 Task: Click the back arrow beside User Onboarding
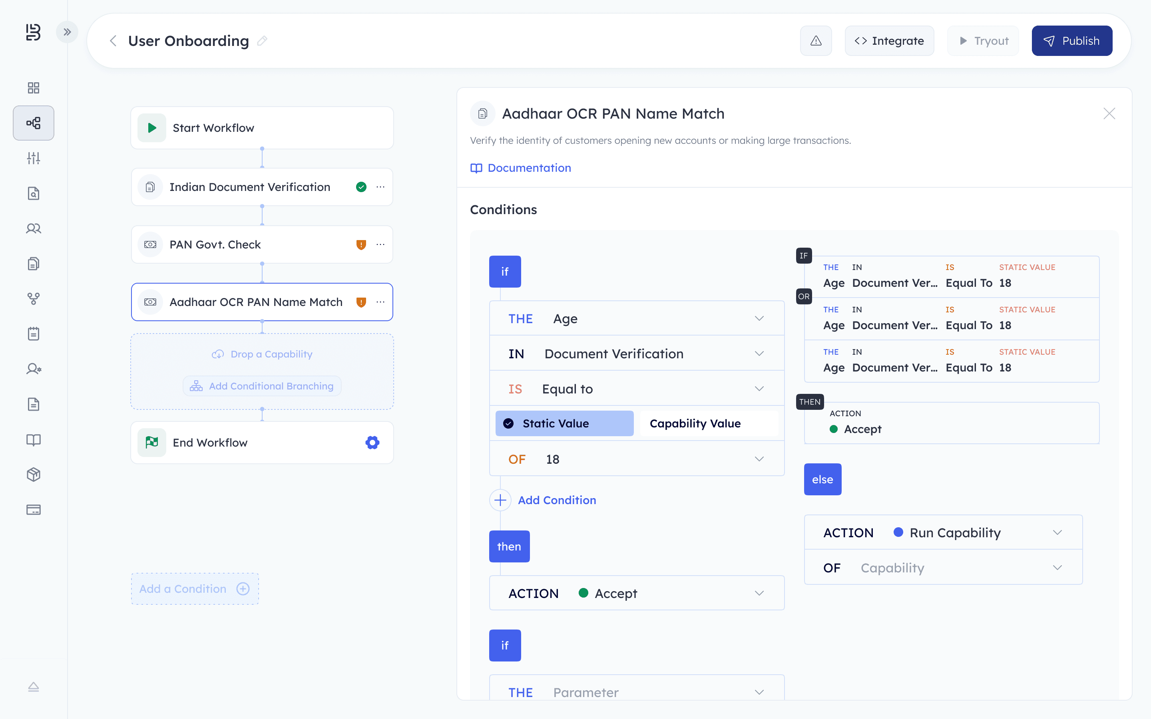click(113, 41)
